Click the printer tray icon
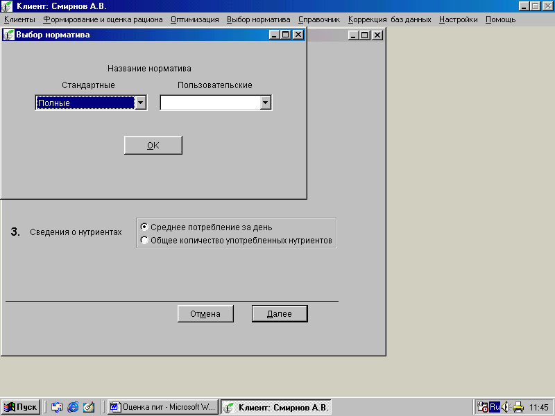The image size is (555, 416). (x=518, y=407)
